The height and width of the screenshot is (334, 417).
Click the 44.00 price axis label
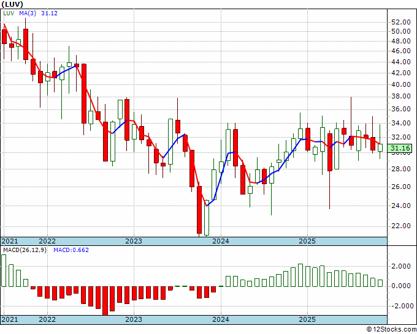(x=401, y=62)
